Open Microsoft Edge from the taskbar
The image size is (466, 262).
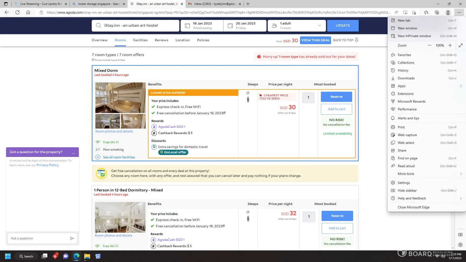(x=76, y=256)
